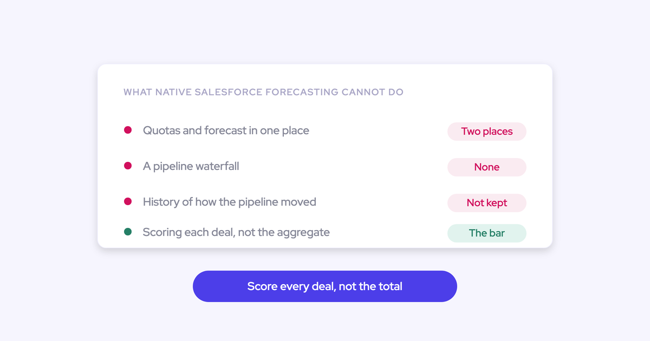The image size is (650, 341).
Task: Click the red dot beside A pipeline waterfall
Action: coord(128,166)
